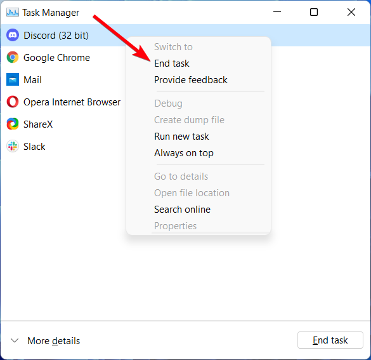Screen dimensions: 371x360
Task: Choose Opera Internet Browser in the list
Action: coord(72,102)
